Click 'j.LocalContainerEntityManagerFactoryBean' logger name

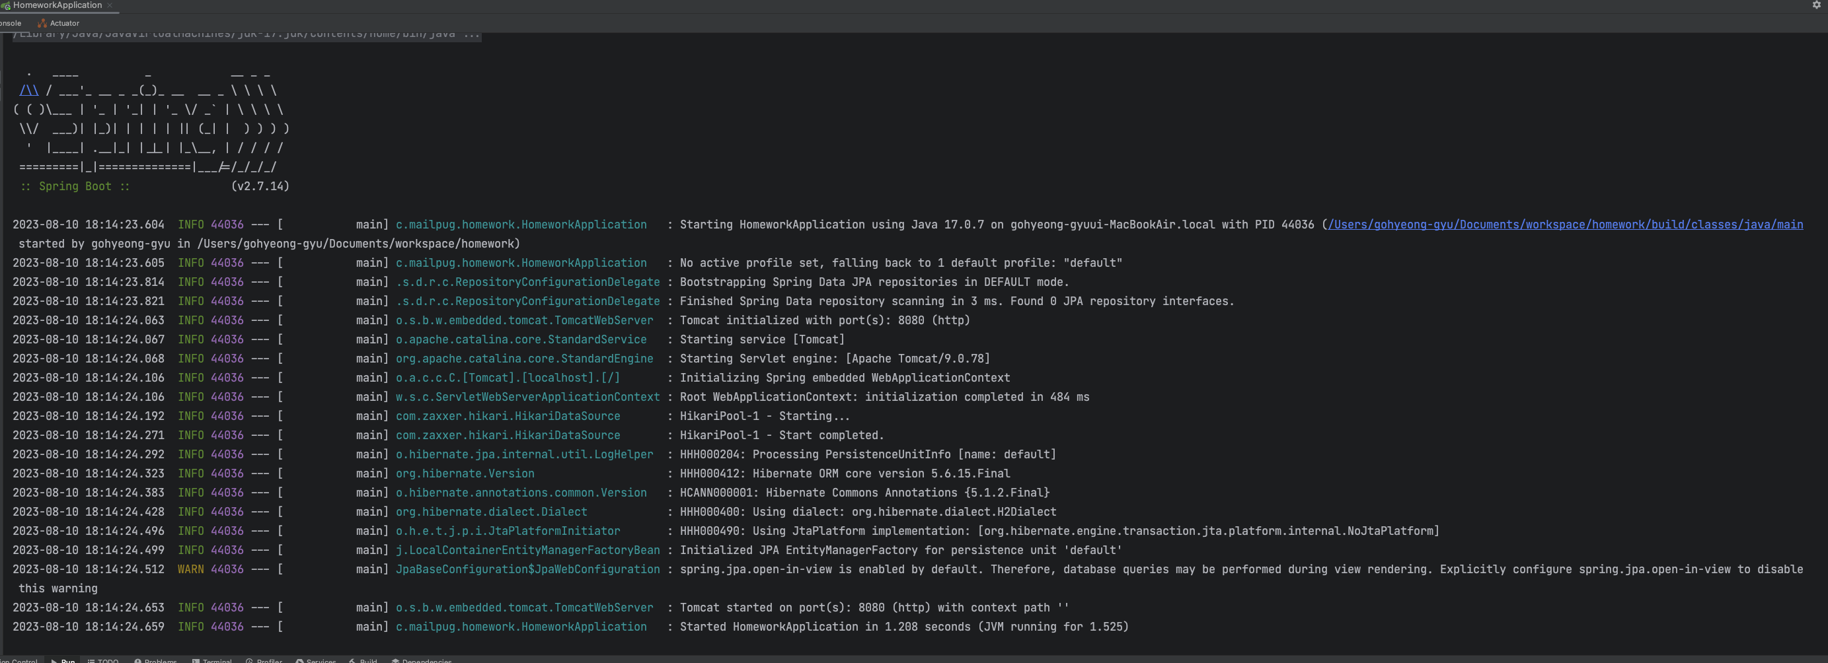(x=527, y=550)
